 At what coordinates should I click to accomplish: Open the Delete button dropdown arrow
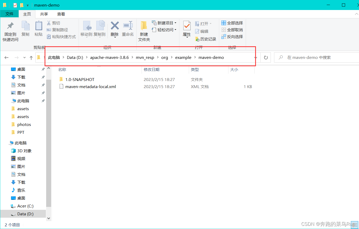tap(115, 38)
